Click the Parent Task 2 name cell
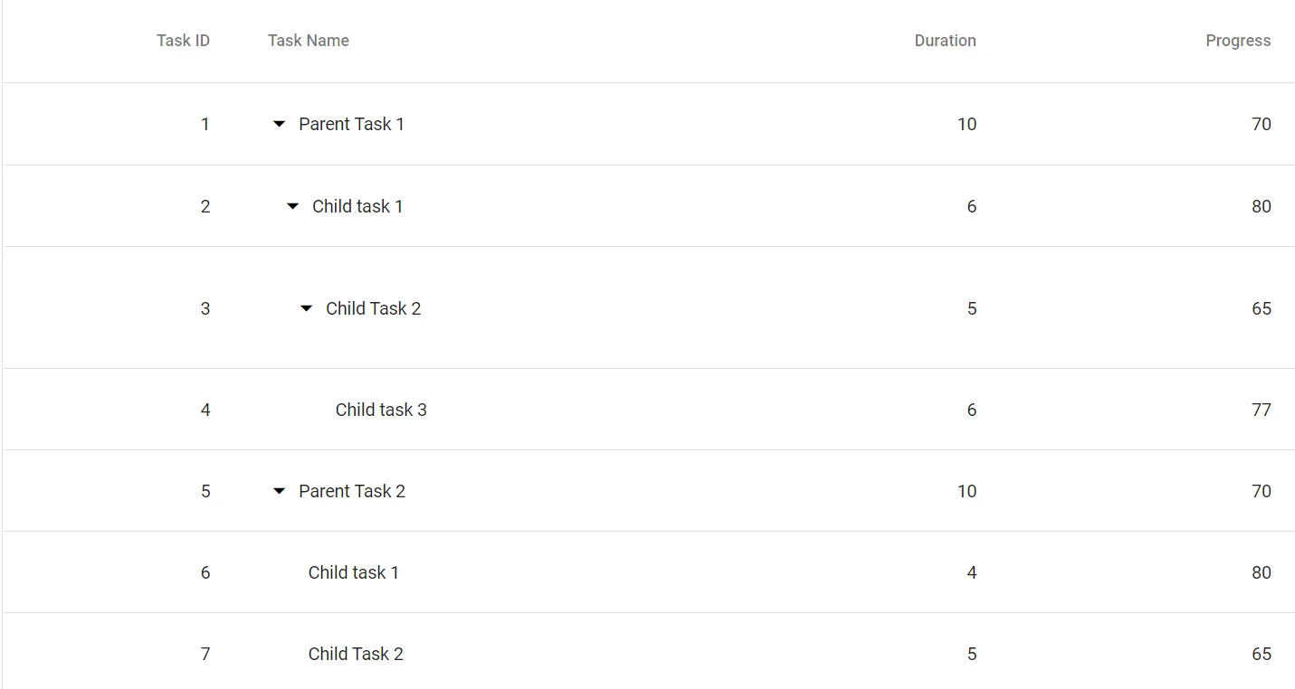Screen dimensions: 1295x689 [352, 492]
